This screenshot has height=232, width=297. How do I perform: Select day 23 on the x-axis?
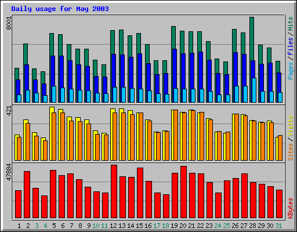click(x=209, y=226)
